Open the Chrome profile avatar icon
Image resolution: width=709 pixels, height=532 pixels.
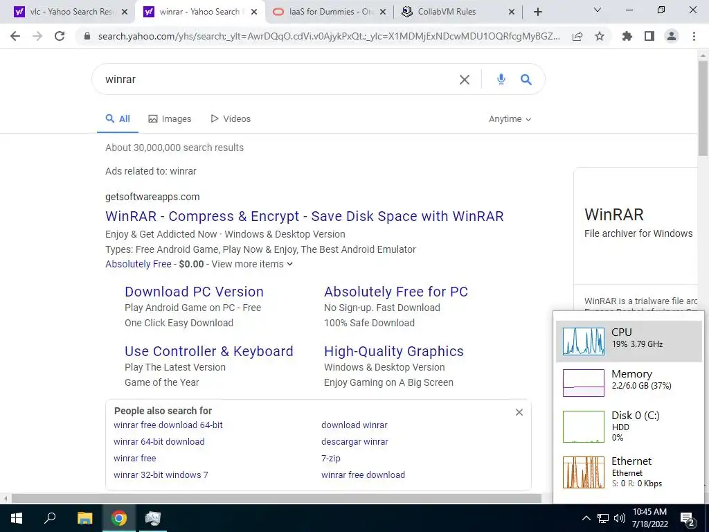[672, 36]
